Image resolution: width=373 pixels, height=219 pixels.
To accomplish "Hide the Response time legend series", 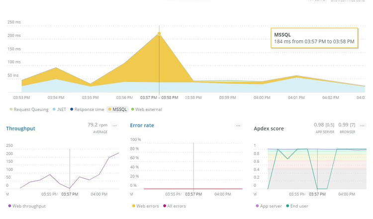I will pos(87,109).
